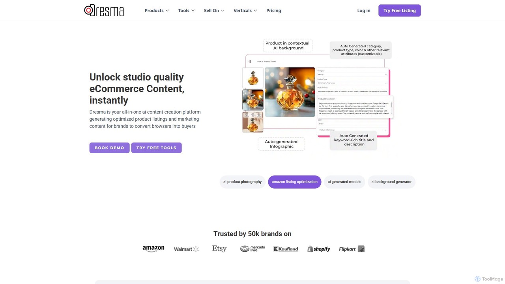
Task: Click the speaker icon in mockup header
Action: click(x=250, y=62)
